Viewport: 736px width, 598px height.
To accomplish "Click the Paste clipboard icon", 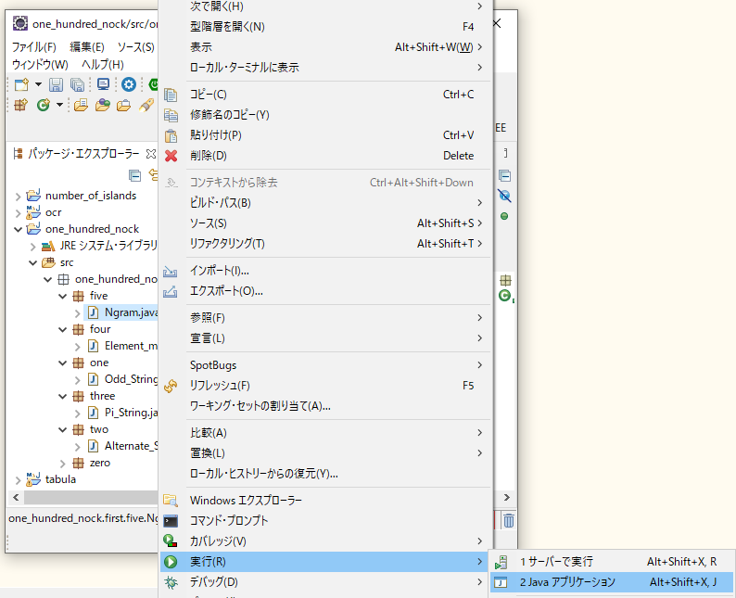I will [171, 135].
